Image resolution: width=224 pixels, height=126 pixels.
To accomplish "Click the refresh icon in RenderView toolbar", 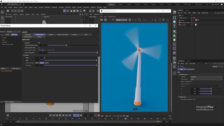I will tap(109, 20).
